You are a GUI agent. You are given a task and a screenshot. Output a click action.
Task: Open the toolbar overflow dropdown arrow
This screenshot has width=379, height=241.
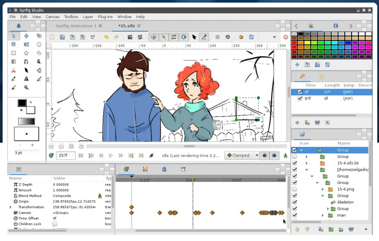(x=274, y=37)
